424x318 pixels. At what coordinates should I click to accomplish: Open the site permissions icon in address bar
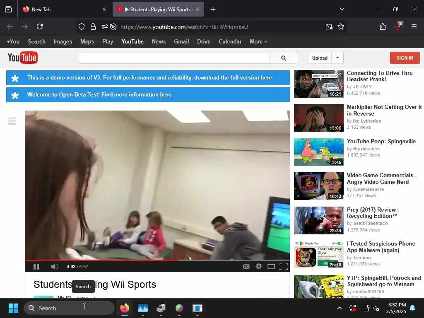point(104,26)
